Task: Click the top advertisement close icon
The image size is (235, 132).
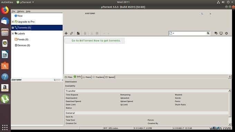Action: [210, 13]
